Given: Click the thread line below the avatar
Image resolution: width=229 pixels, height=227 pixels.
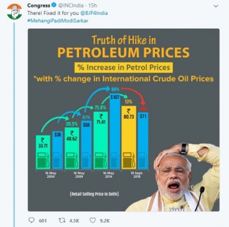Looking at the screenshot, I should pos(14,124).
